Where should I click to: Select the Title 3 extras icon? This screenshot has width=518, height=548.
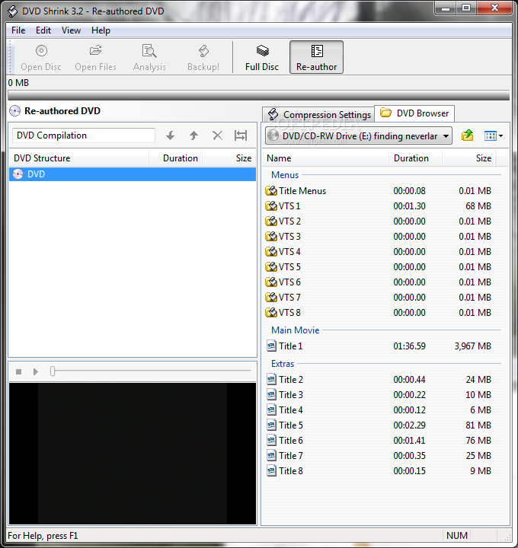[x=271, y=395]
